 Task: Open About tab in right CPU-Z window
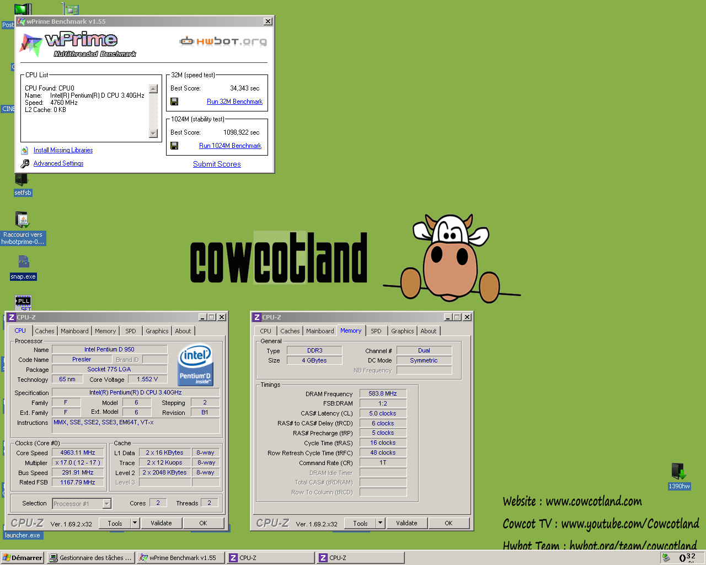point(429,331)
